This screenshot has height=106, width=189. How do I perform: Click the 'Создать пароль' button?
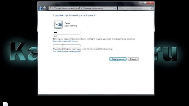click(x=118, y=59)
